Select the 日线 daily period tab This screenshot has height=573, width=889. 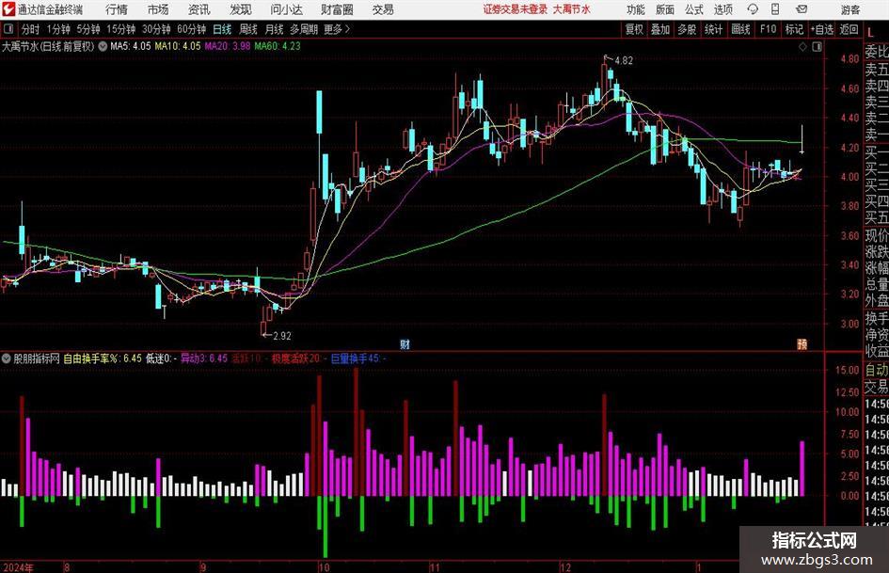coord(222,29)
